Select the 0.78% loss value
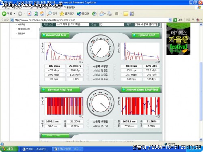 click(75, 126)
